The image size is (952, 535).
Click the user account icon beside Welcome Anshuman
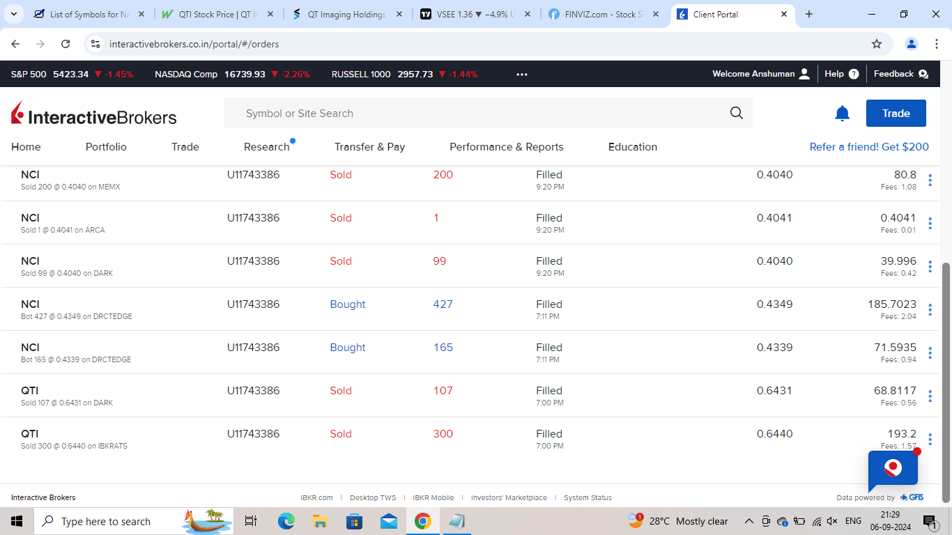coord(805,74)
